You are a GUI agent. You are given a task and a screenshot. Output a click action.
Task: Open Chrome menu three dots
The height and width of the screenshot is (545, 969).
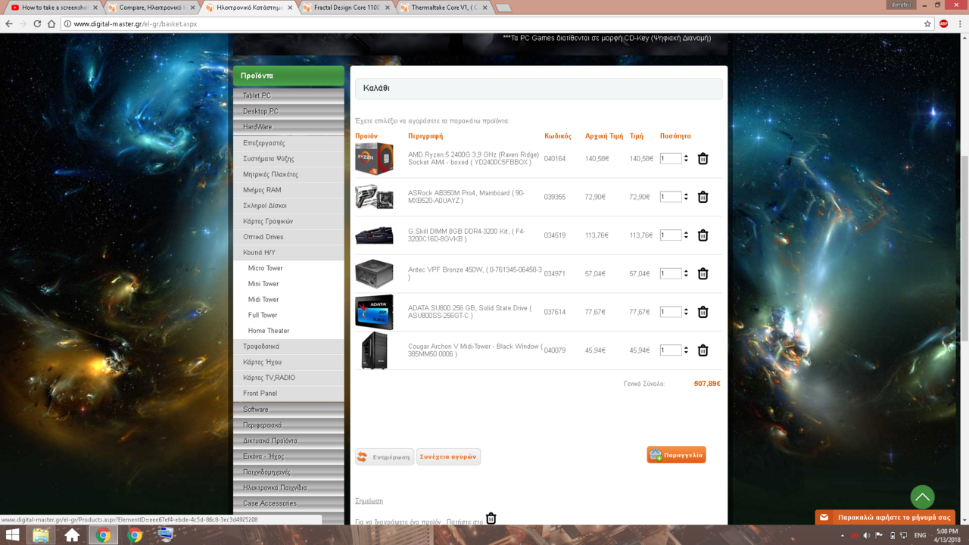960,23
